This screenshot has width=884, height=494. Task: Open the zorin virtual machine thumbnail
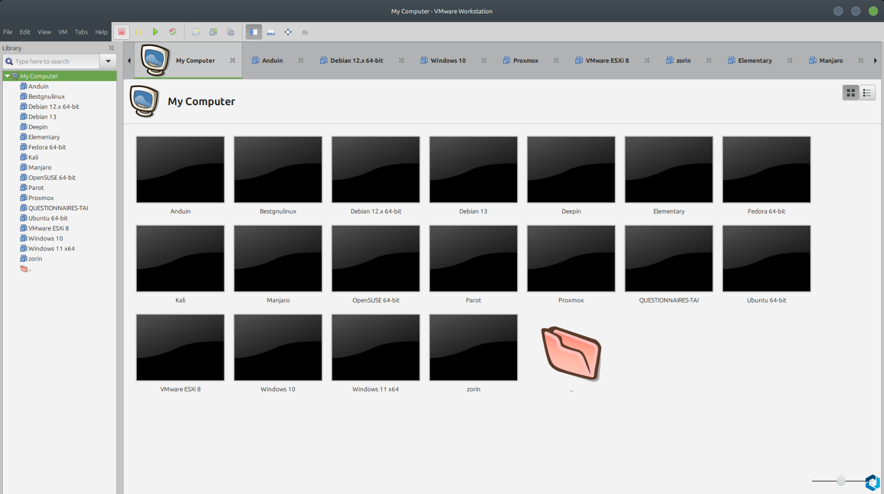pos(473,347)
